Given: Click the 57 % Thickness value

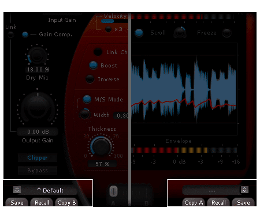Looking at the screenshot, I should point(102,164).
